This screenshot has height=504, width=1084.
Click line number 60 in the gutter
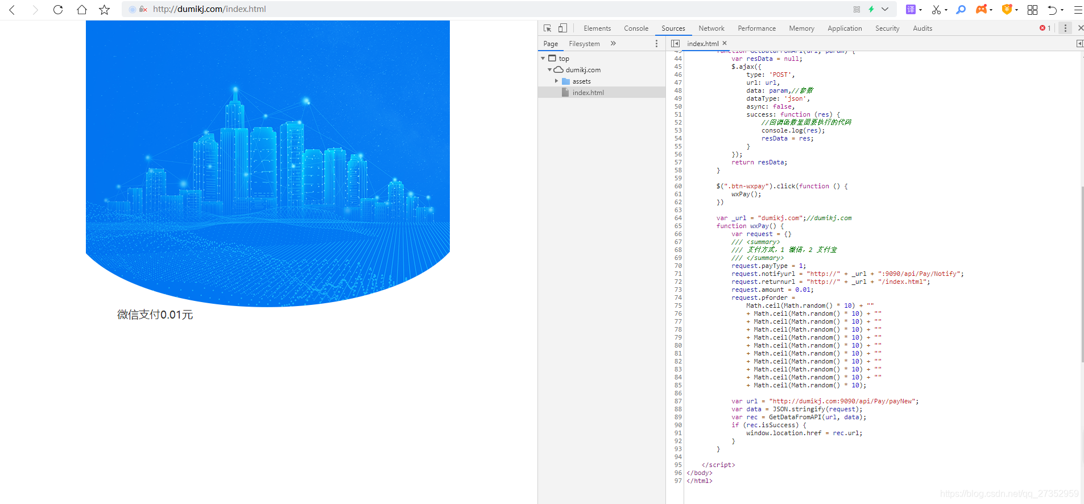pyautogui.click(x=678, y=186)
